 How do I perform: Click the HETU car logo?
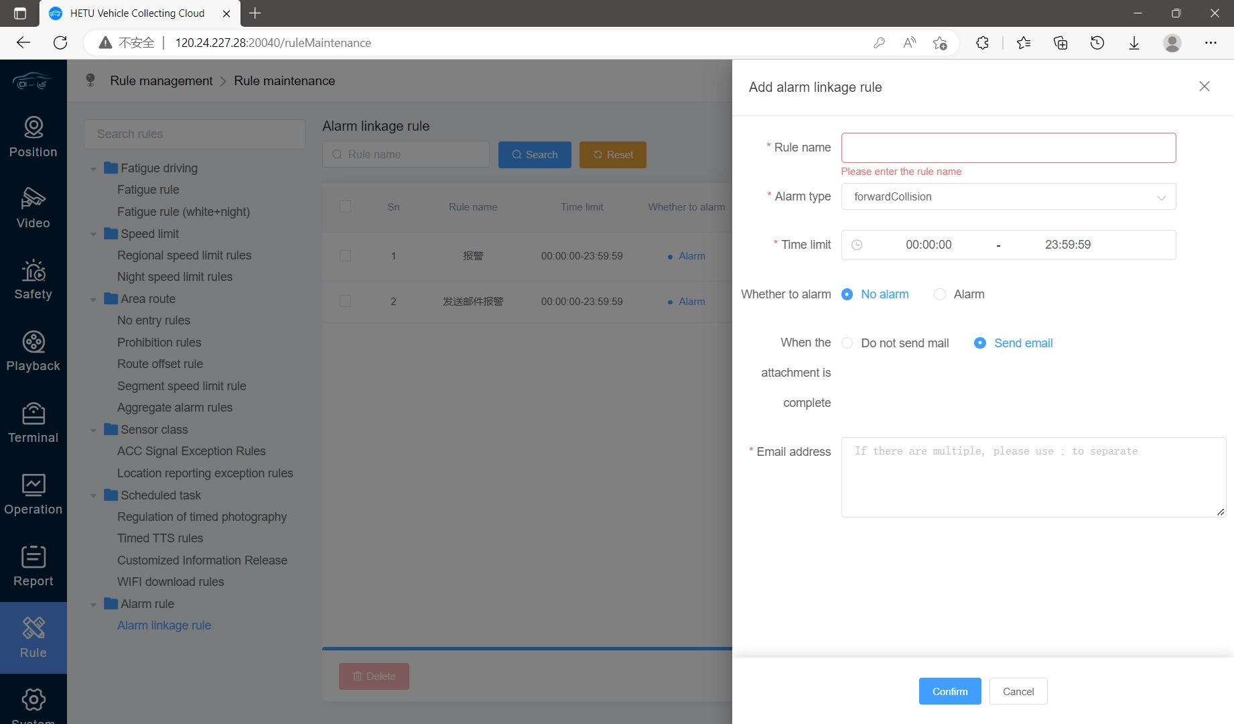click(x=32, y=82)
